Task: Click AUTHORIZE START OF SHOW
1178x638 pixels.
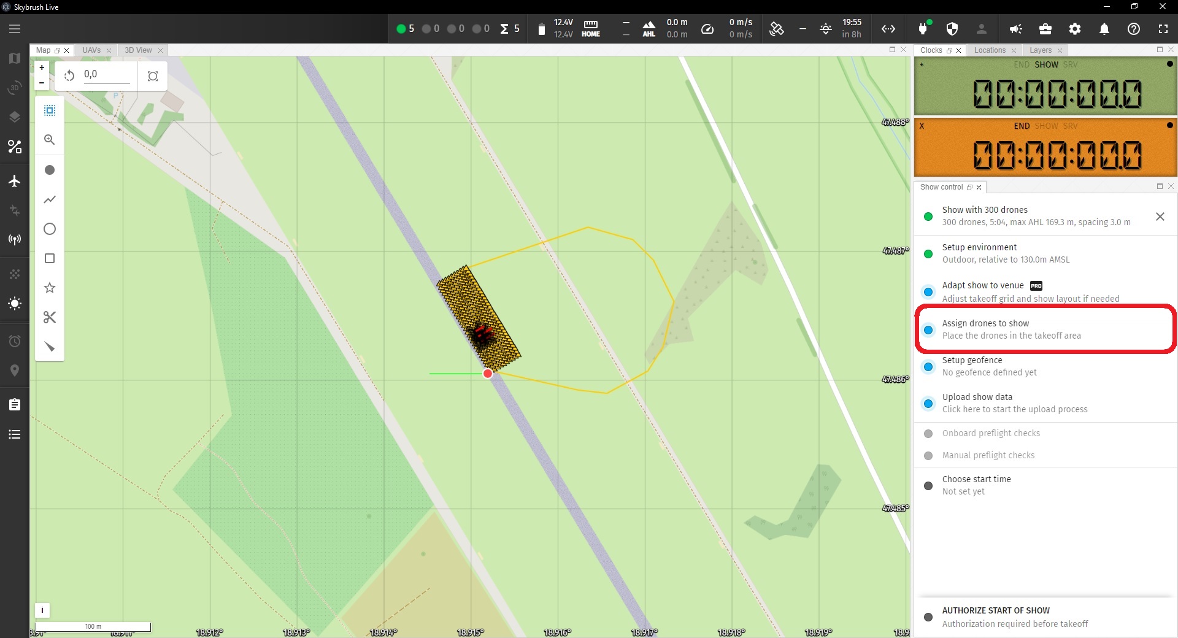Action: 996,610
